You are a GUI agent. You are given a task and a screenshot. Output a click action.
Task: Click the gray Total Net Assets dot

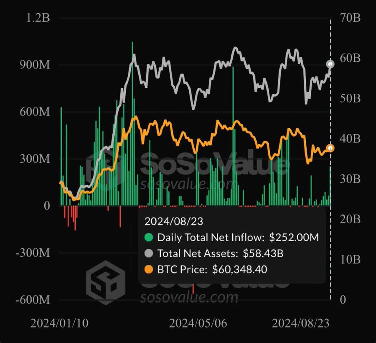coord(148,253)
